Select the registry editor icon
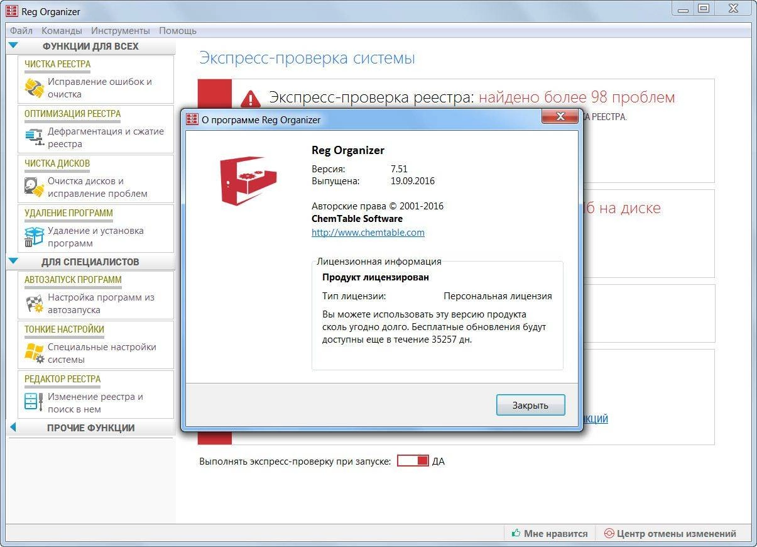This screenshot has width=757, height=547. click(34, 402)
